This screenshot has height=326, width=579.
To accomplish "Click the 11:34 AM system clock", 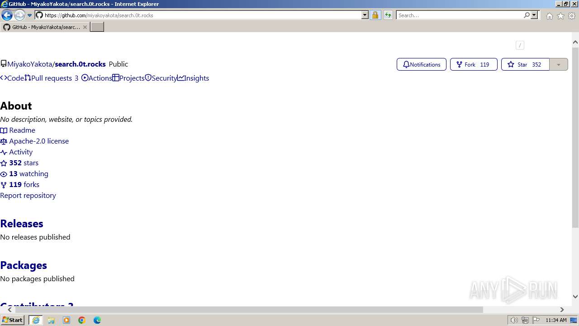I will [x=556, y=320].
